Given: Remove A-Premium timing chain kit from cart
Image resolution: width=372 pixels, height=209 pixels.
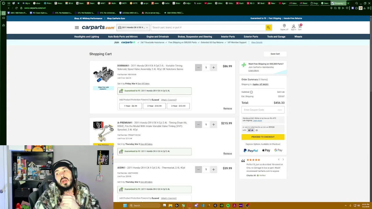Looking at the screenshot, I should click(x=228, y=154).
